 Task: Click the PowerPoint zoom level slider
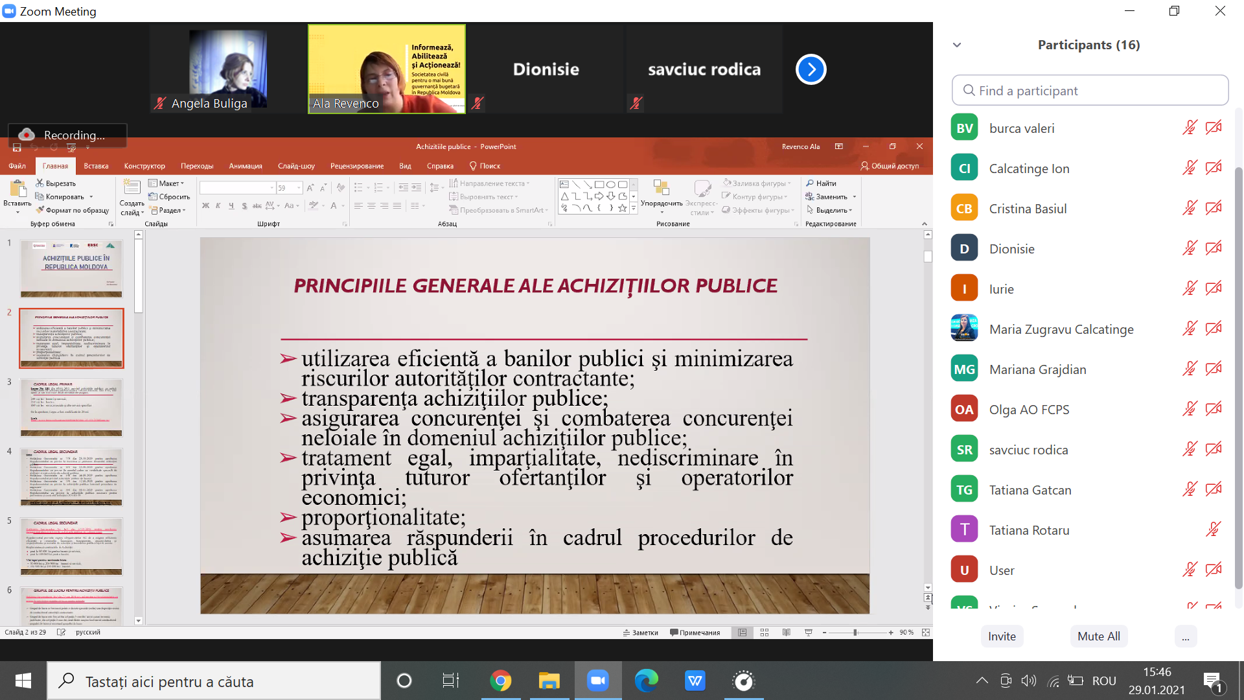tap(855, 633)
